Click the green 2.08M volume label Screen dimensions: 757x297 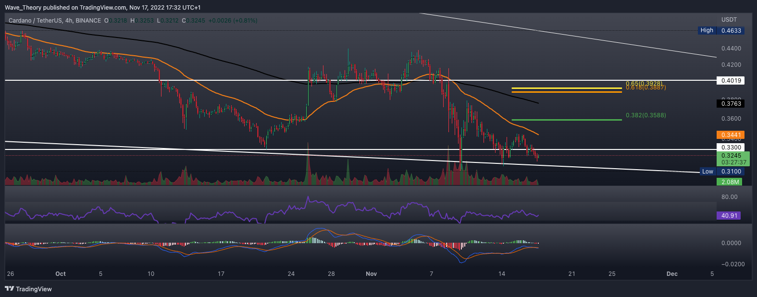(x=729, y=182)
